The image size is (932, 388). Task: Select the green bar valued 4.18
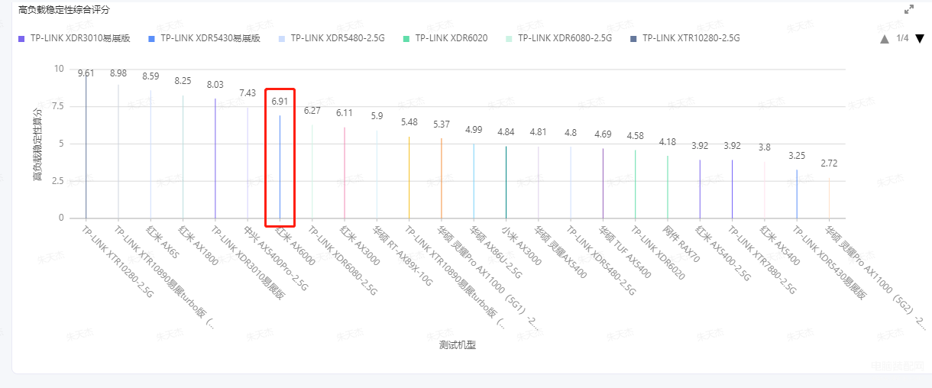click(x=667, y=187)
